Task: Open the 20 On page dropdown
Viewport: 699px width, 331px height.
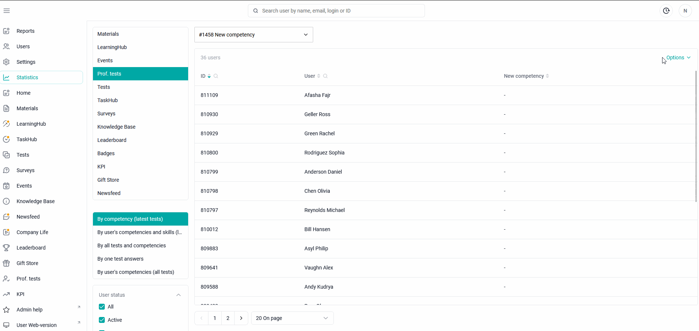Action: [x=293, y=318]
